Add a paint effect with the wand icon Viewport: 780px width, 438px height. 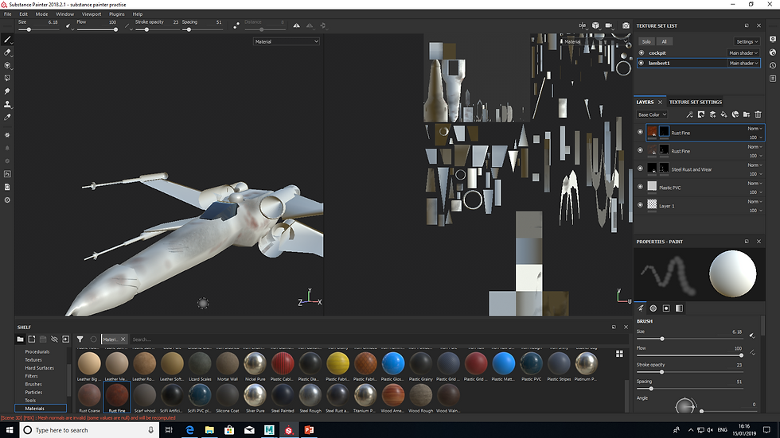coord(689,114)
